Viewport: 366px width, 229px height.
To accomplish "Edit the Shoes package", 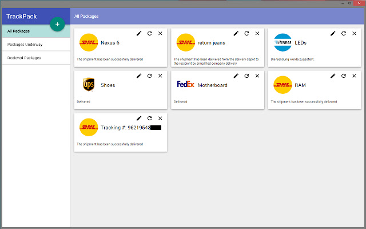I will coord(139,76).
